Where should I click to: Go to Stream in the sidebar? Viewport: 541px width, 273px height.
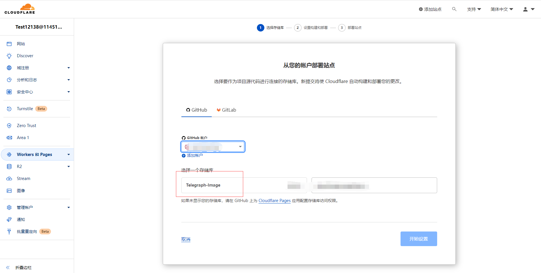pyautogui.click(x=23, y=179)
